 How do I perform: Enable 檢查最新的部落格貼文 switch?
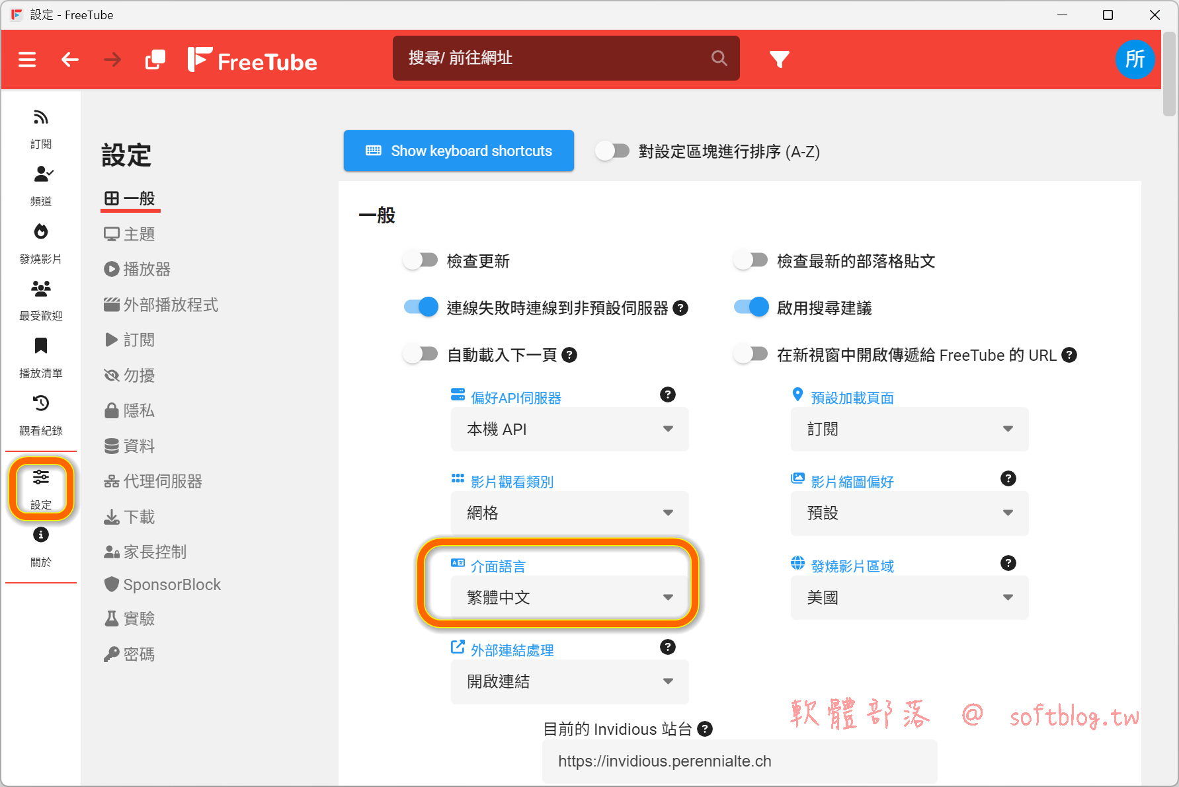coord(751,261)
